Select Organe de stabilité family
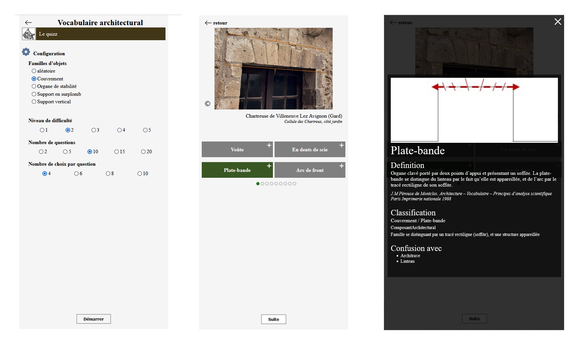The height and width of the screenshot is (349, 585). click(34, 86)
